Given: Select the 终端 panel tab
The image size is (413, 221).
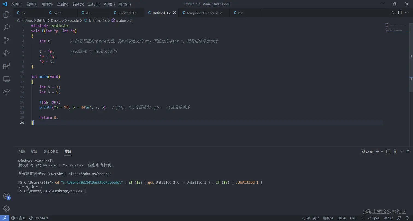Looking at the screenshot, I should coord(68,152).
